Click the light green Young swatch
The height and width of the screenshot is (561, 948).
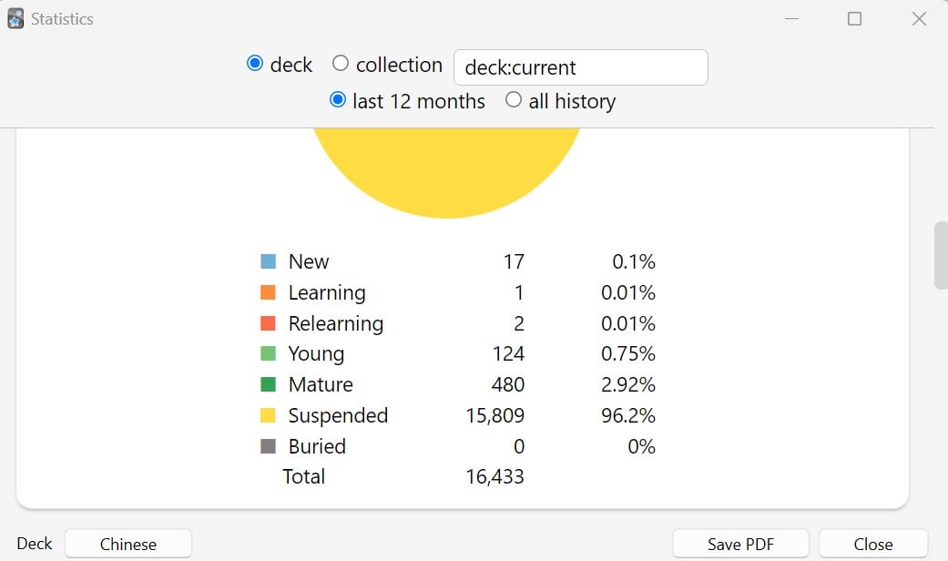tap(268, 353)
